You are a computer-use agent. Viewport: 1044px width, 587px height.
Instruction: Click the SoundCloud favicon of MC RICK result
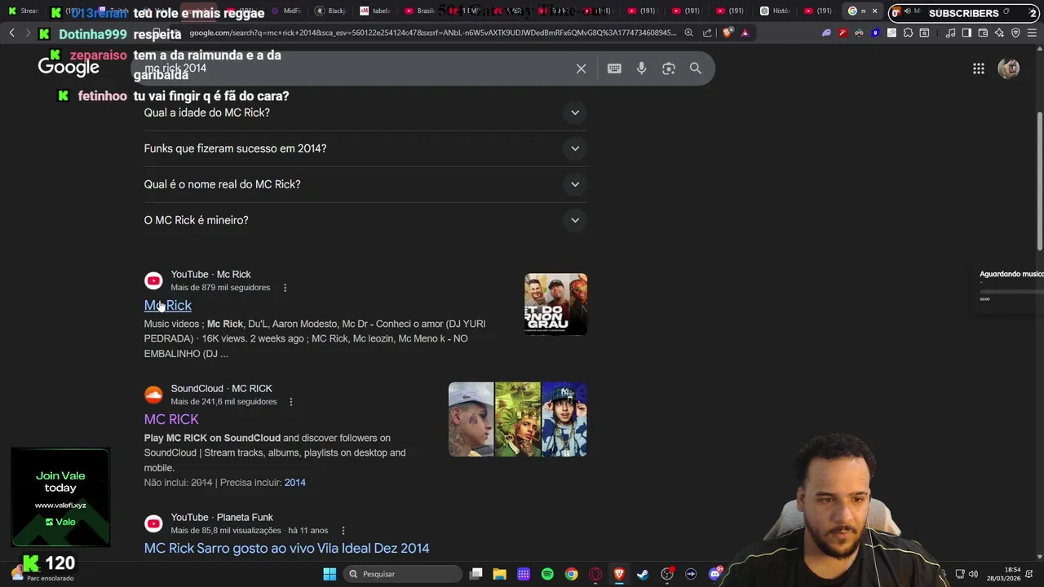coord(153,395)
